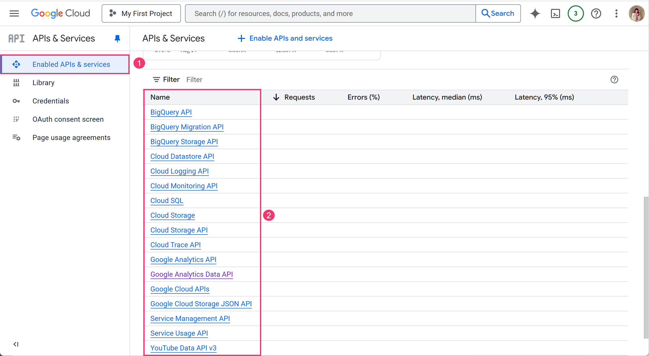This screenshot has width=649, height=356.
Task: Sort table by Name column
Action: click(160, 97)
